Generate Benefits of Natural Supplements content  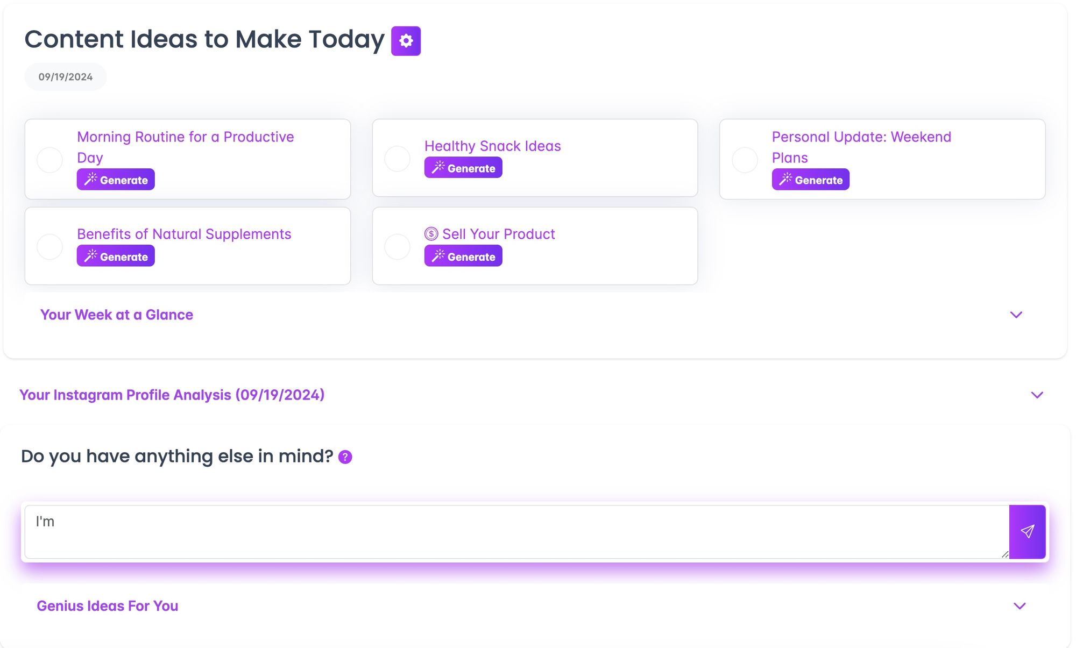point(116,257)
